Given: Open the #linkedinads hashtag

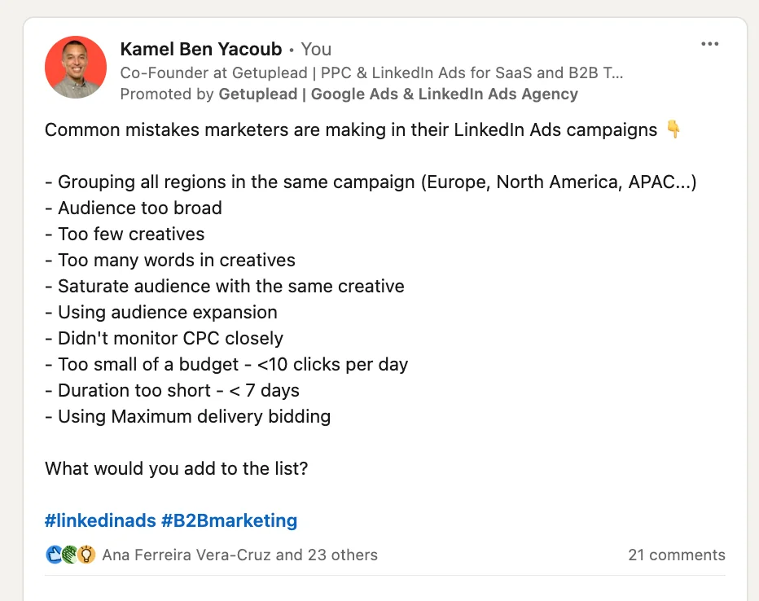Looking at the screenshot, I should click(99, 520).
